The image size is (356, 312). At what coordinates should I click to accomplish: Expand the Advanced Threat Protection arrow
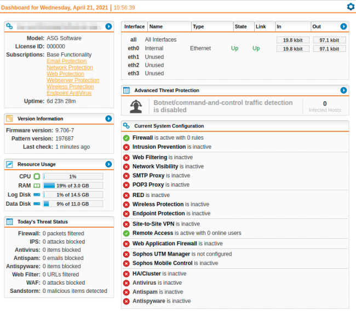[x=343, y=90]
